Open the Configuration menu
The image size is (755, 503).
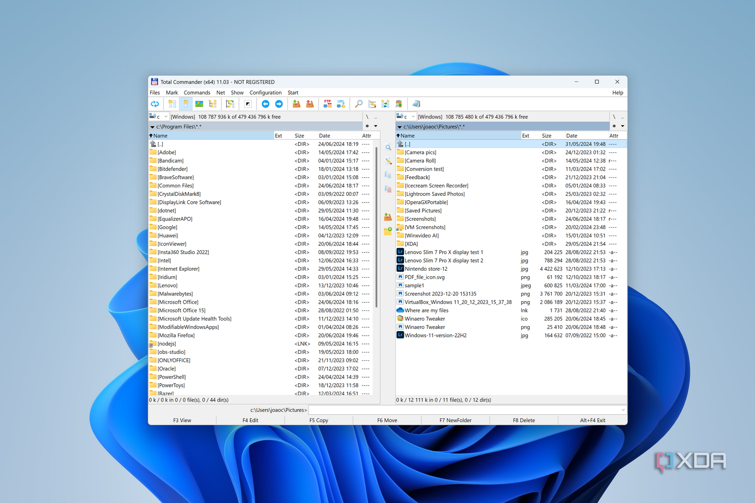pyautogui.click(x=265, y=92)
